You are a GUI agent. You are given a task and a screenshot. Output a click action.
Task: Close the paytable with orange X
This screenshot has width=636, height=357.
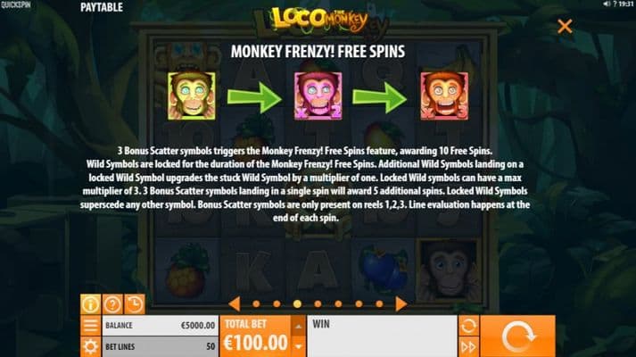coord(565,27)
